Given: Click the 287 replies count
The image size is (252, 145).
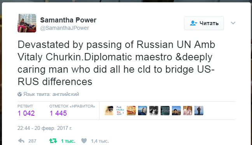Looking at the screenshot, I should coord(32,141).
